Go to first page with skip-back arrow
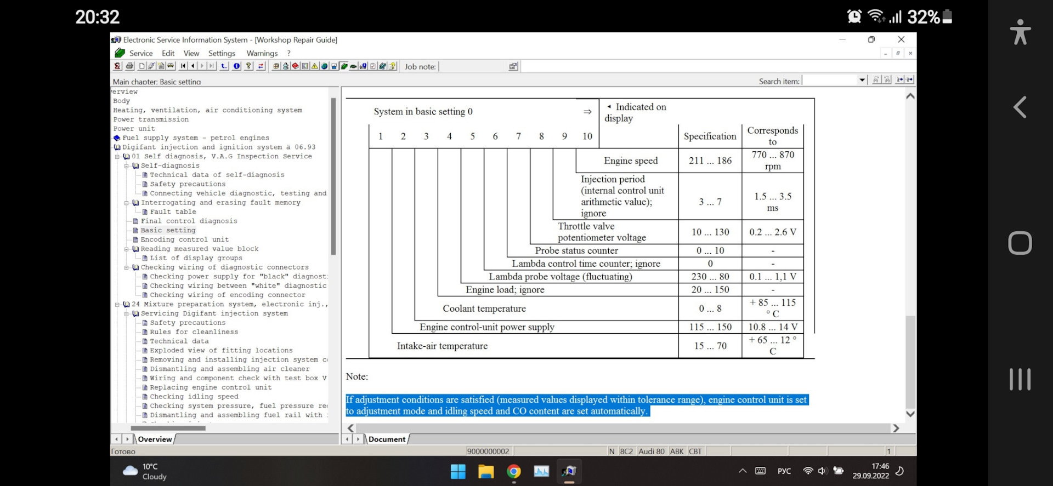The width and height of the screenshot is (1053, 486). [x=183, y=66]
